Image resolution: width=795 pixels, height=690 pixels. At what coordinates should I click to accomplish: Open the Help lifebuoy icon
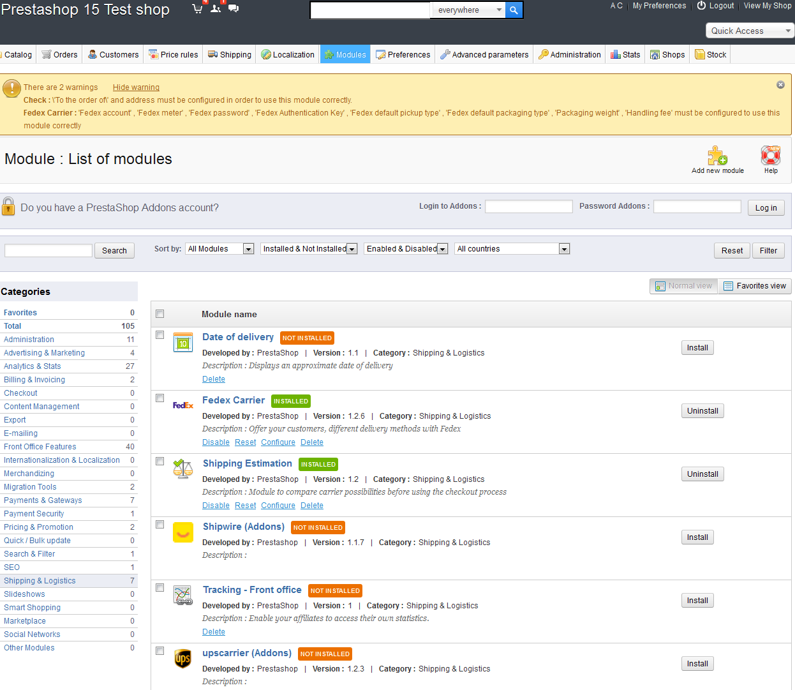tap(770, 155)
